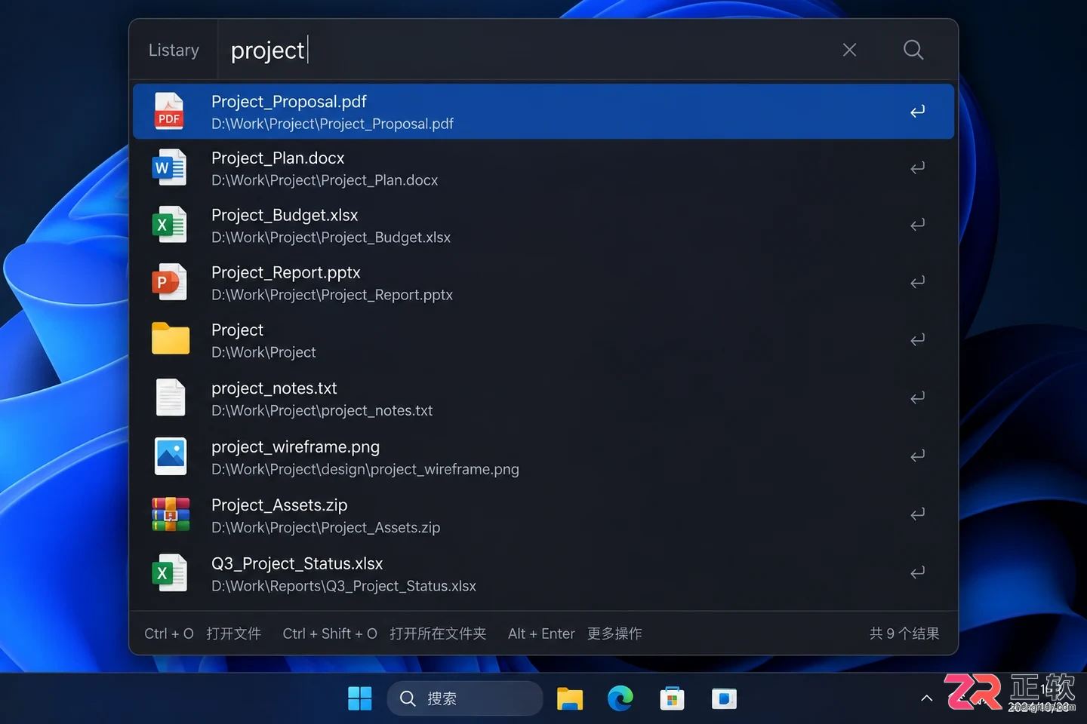
Task: Click the enter arrow on Project folder row
Action: click(917, 340)
